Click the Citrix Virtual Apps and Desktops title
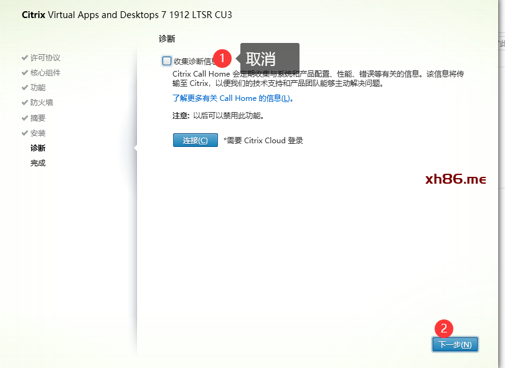This screenshot has height=368, width=505. (127, 15)
